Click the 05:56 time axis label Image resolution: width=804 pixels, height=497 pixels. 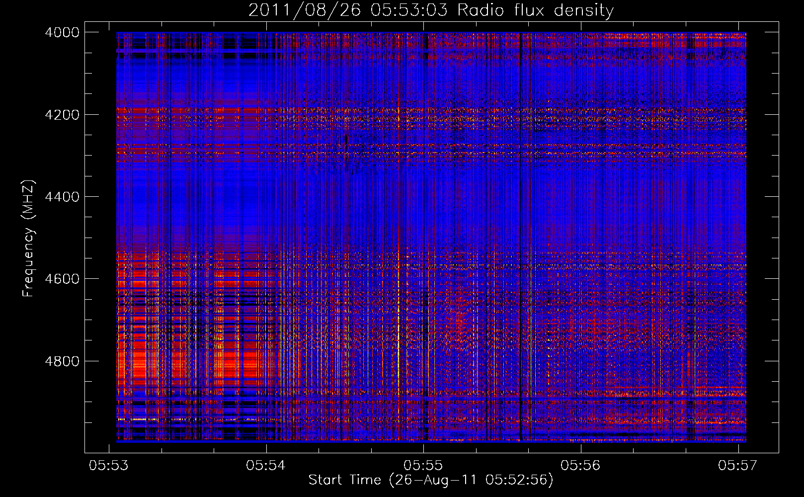[580, 465]
